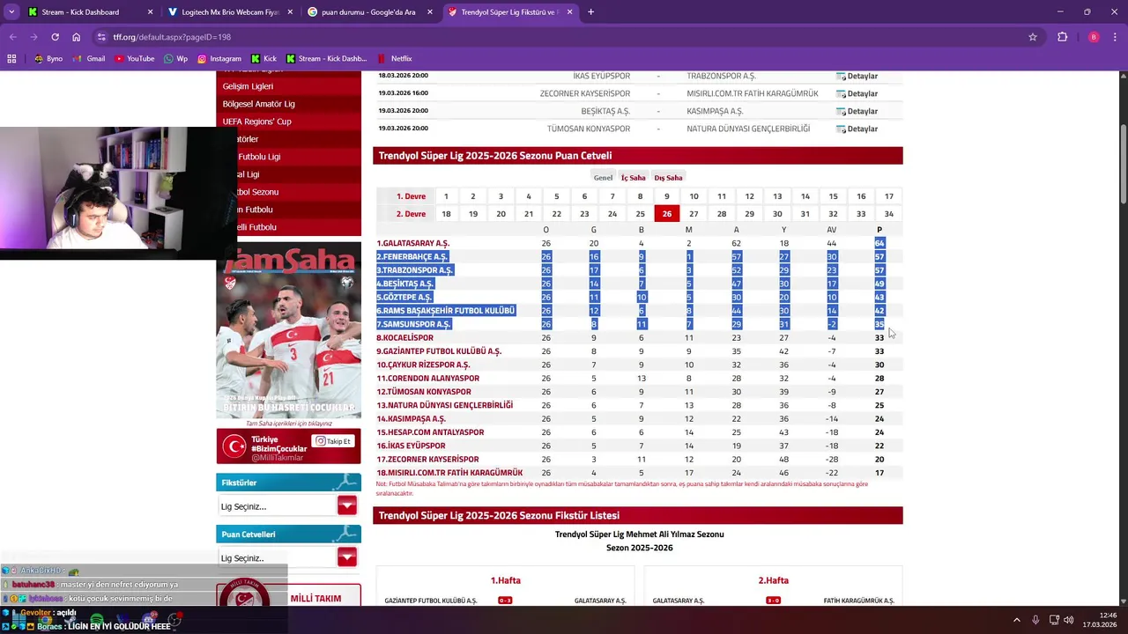Screen dimensions: 1128x634
Task: Select the Genel standings tab
Action: pos(603,178)
